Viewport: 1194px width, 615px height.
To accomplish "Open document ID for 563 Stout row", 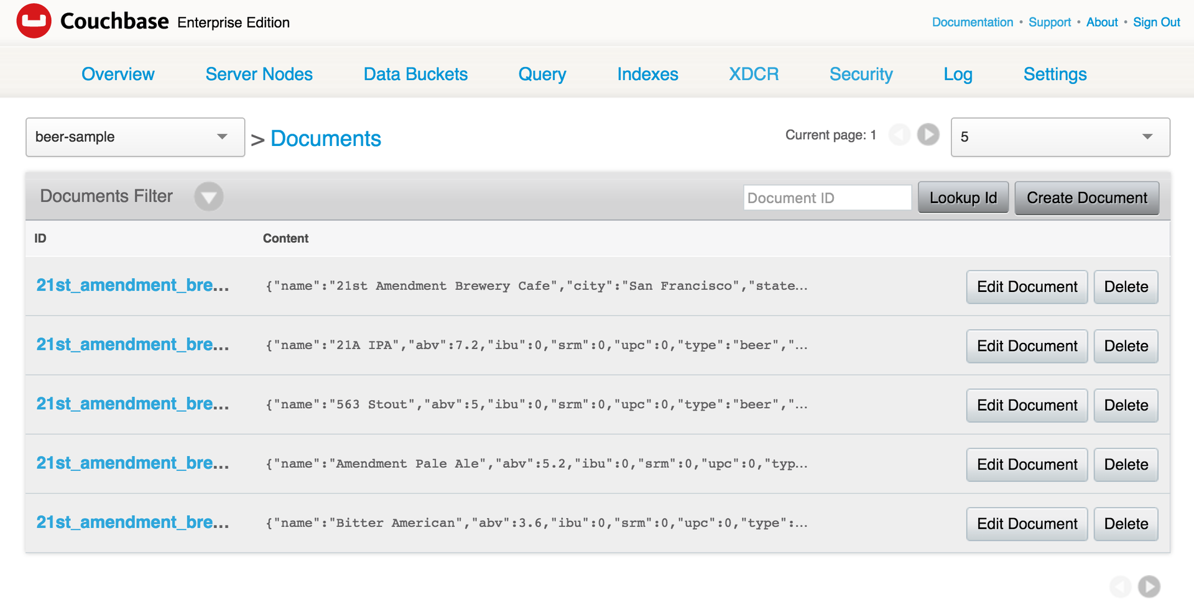I will (x=132, y=404).
